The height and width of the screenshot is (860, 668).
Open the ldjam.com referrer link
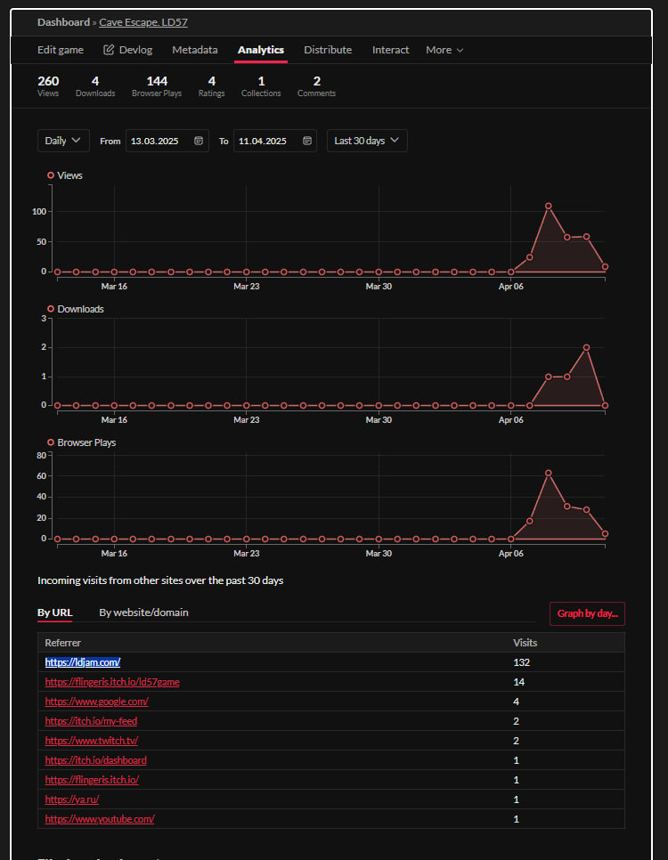click(x=82, y=662)
